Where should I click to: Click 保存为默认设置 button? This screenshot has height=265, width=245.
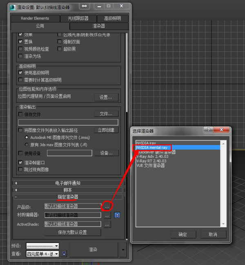coord(73,232)
